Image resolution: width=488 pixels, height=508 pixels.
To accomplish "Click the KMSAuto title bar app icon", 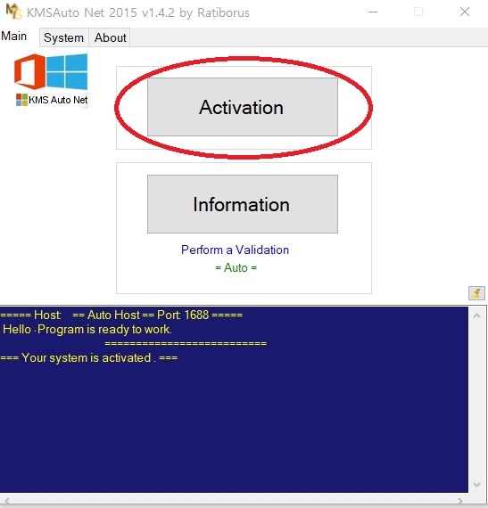I will point(13,12).
